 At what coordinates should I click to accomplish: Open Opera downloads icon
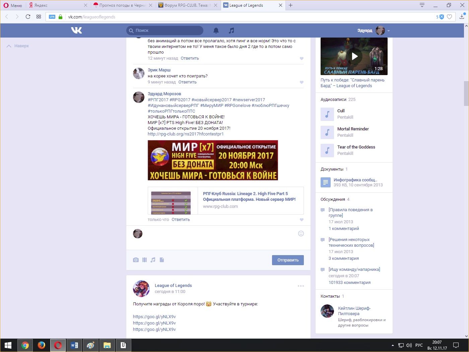(462, 16)
